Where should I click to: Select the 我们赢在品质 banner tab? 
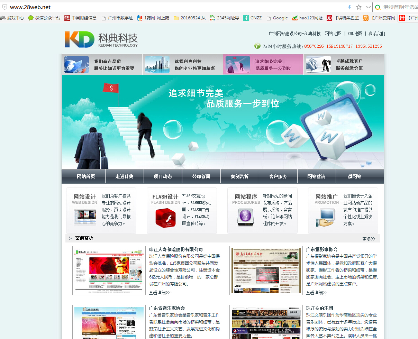102,64
